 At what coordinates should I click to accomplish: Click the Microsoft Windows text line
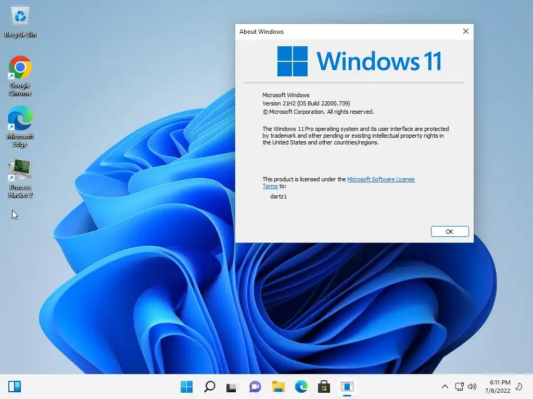tap(286, 95)
